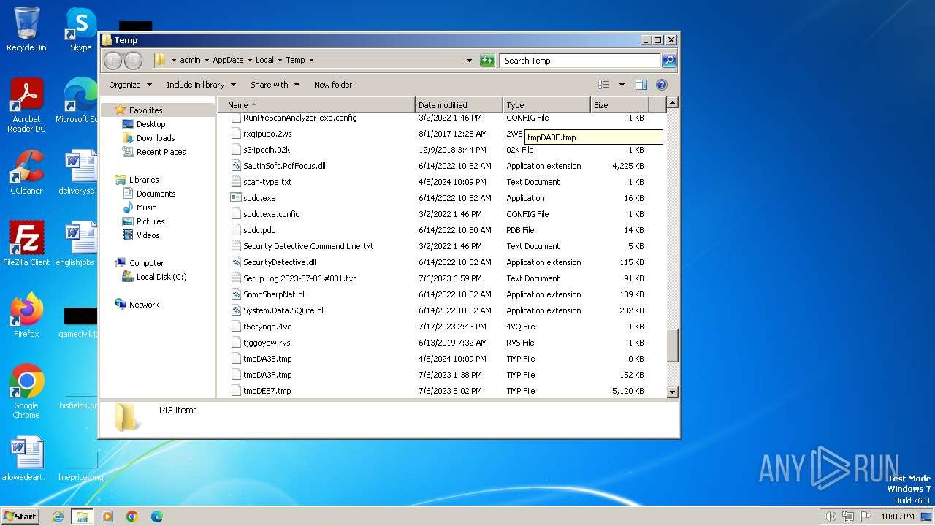The image size is (935, 526).
Task: Click the New folder button
Action: click(x=333, y=85)
